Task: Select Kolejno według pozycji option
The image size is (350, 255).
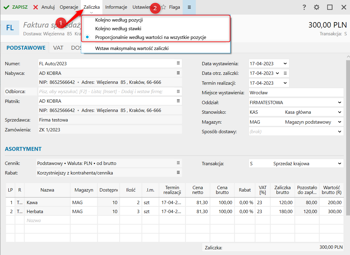Action: [x=119, y=20]
